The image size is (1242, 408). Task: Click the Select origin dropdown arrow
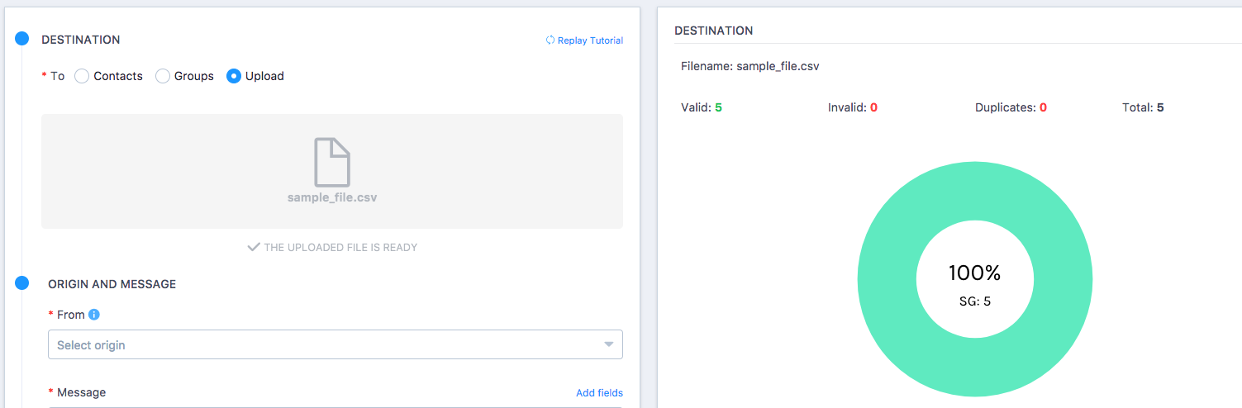pos(609,344)
